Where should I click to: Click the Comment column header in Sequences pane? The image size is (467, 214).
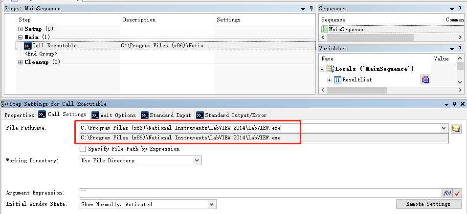(x=454, y=20)
